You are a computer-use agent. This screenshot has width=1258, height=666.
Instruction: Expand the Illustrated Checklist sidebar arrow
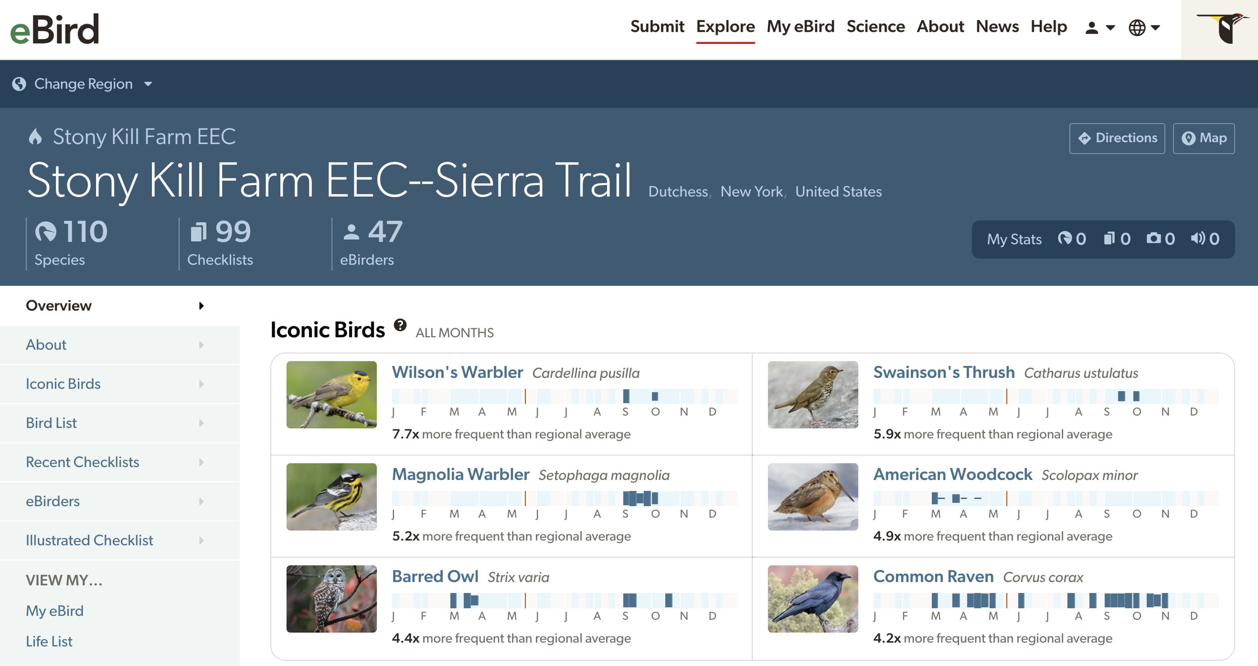201,541
